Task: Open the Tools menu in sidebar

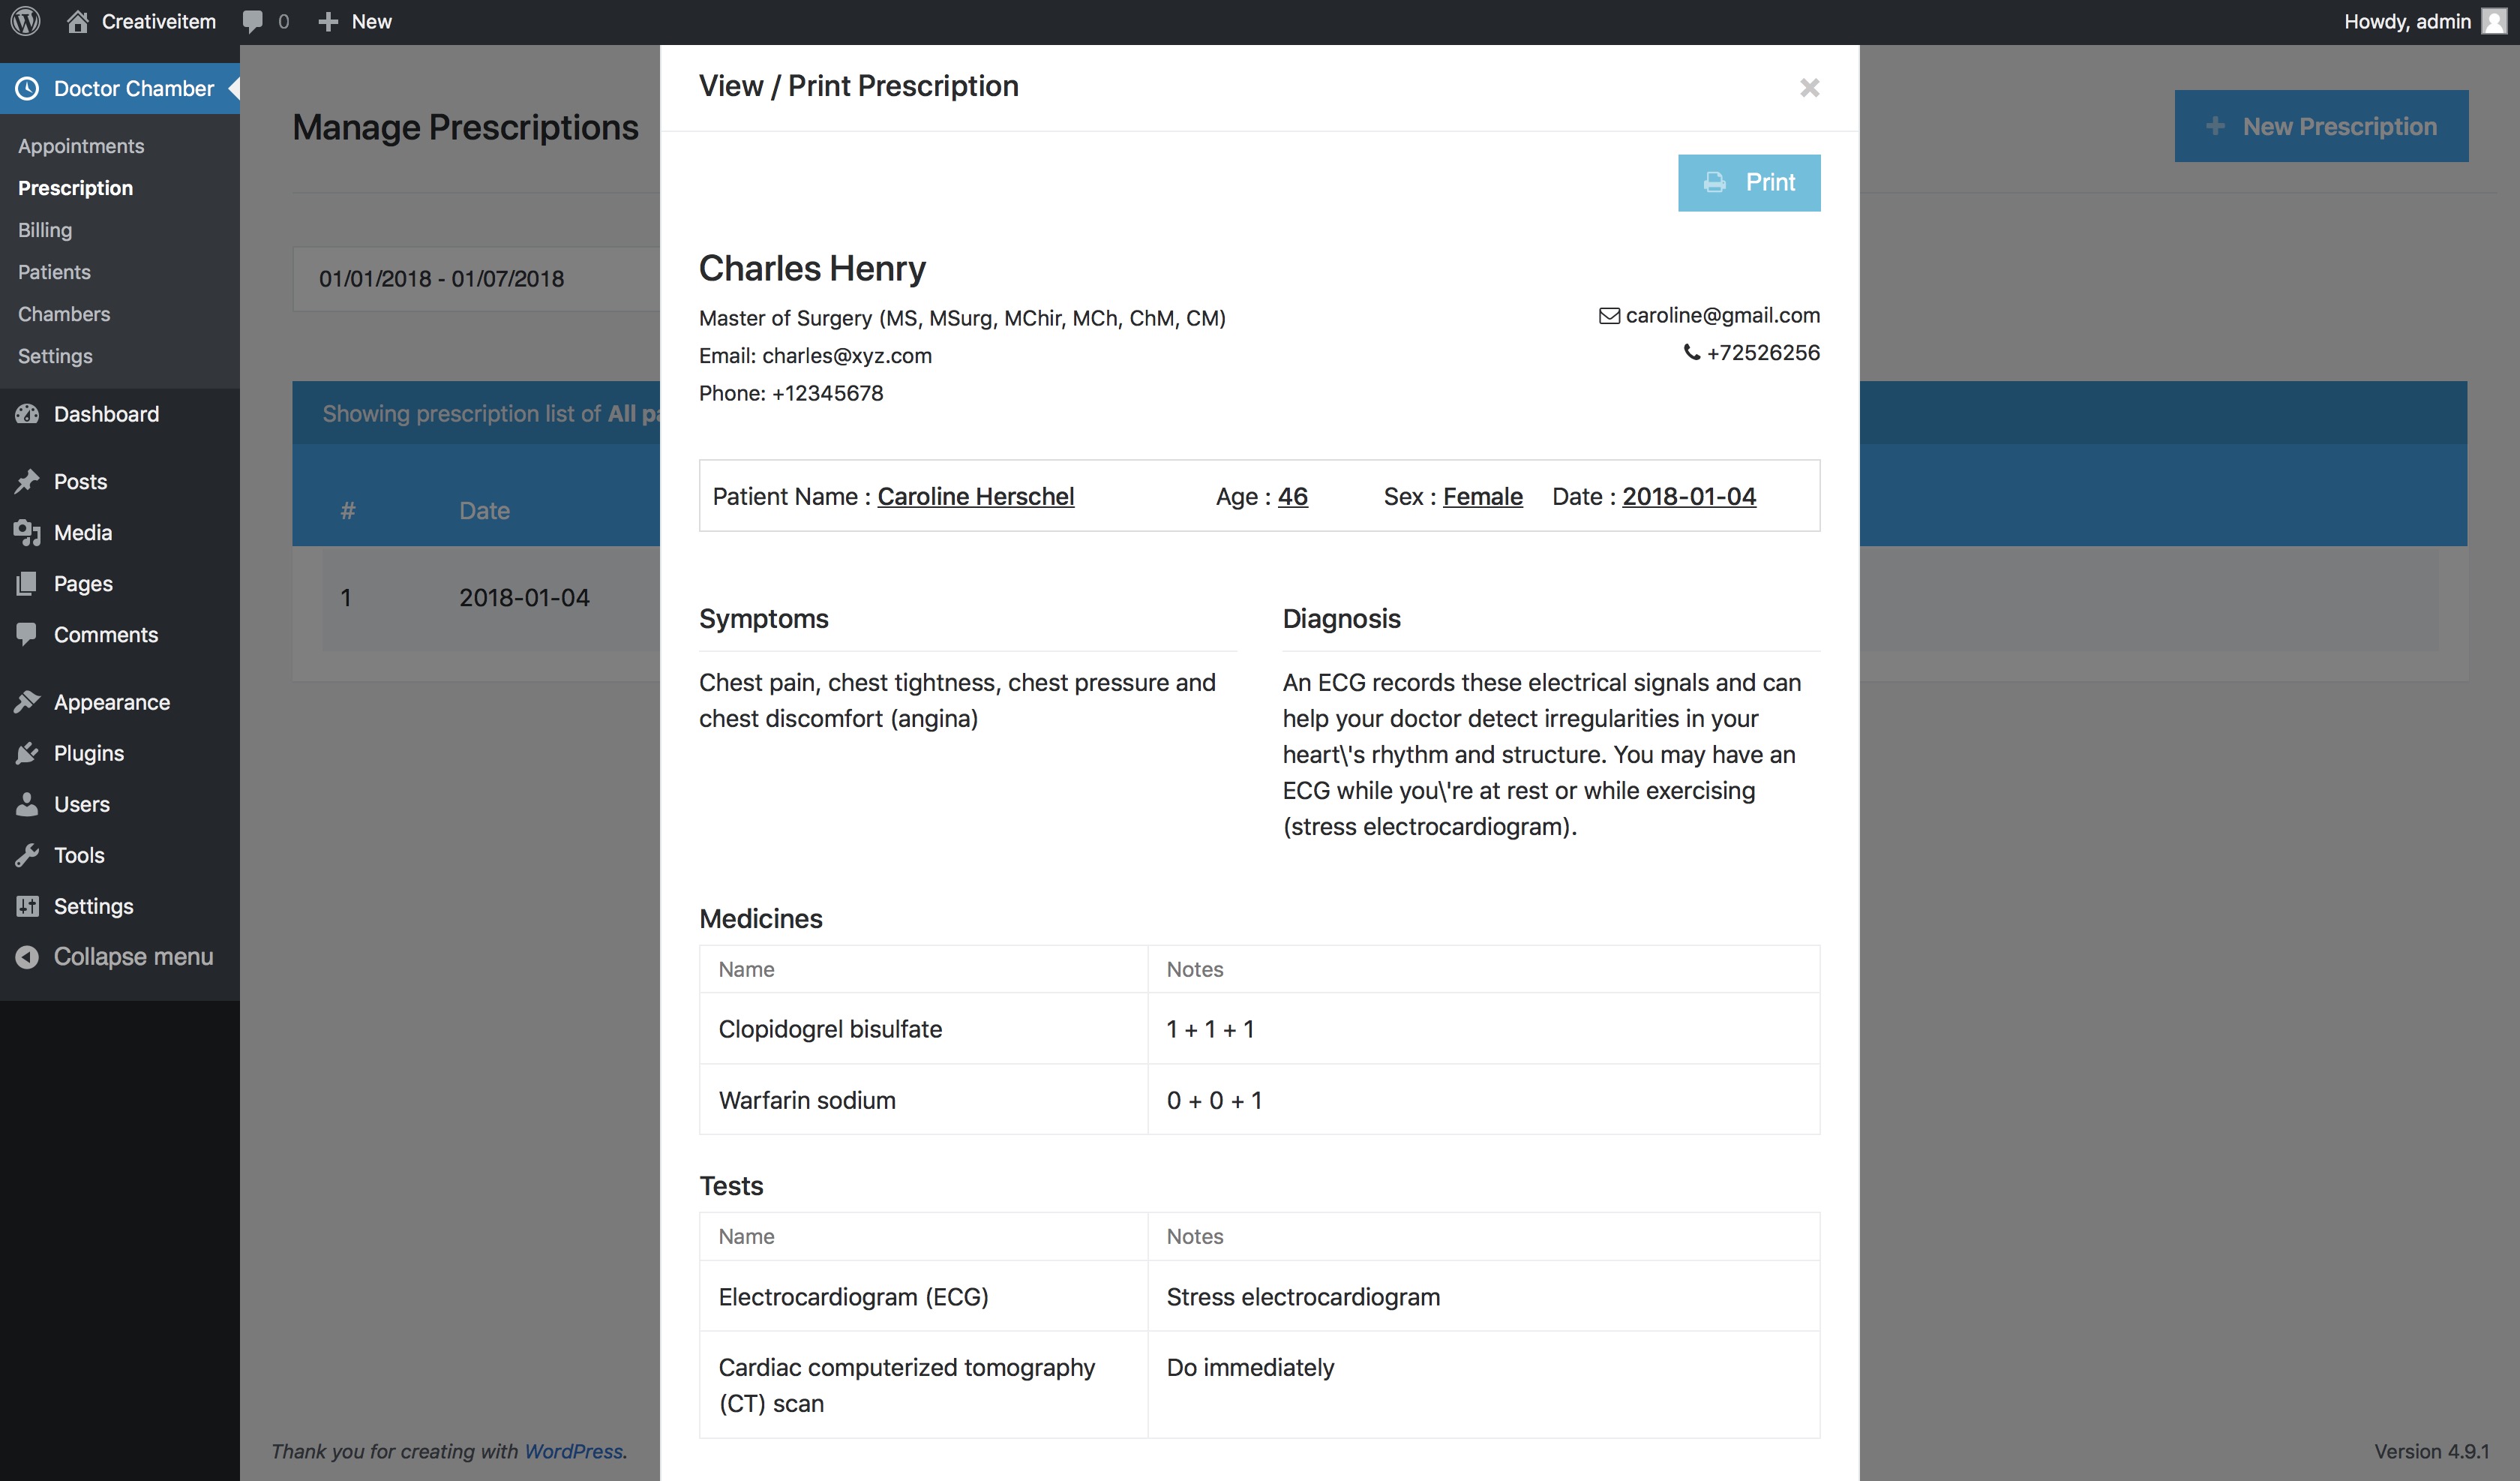Action: [x=79, y=855]
